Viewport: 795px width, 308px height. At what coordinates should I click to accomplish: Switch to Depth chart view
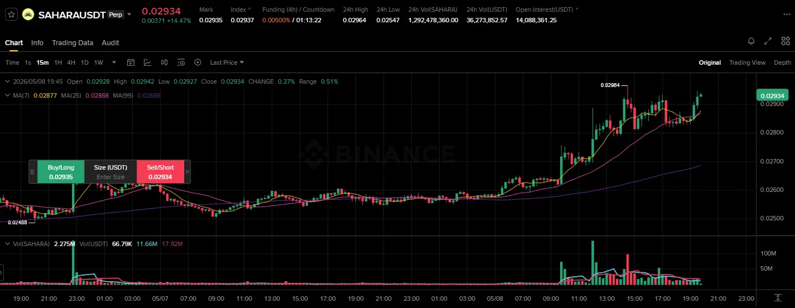click(782, 62)
